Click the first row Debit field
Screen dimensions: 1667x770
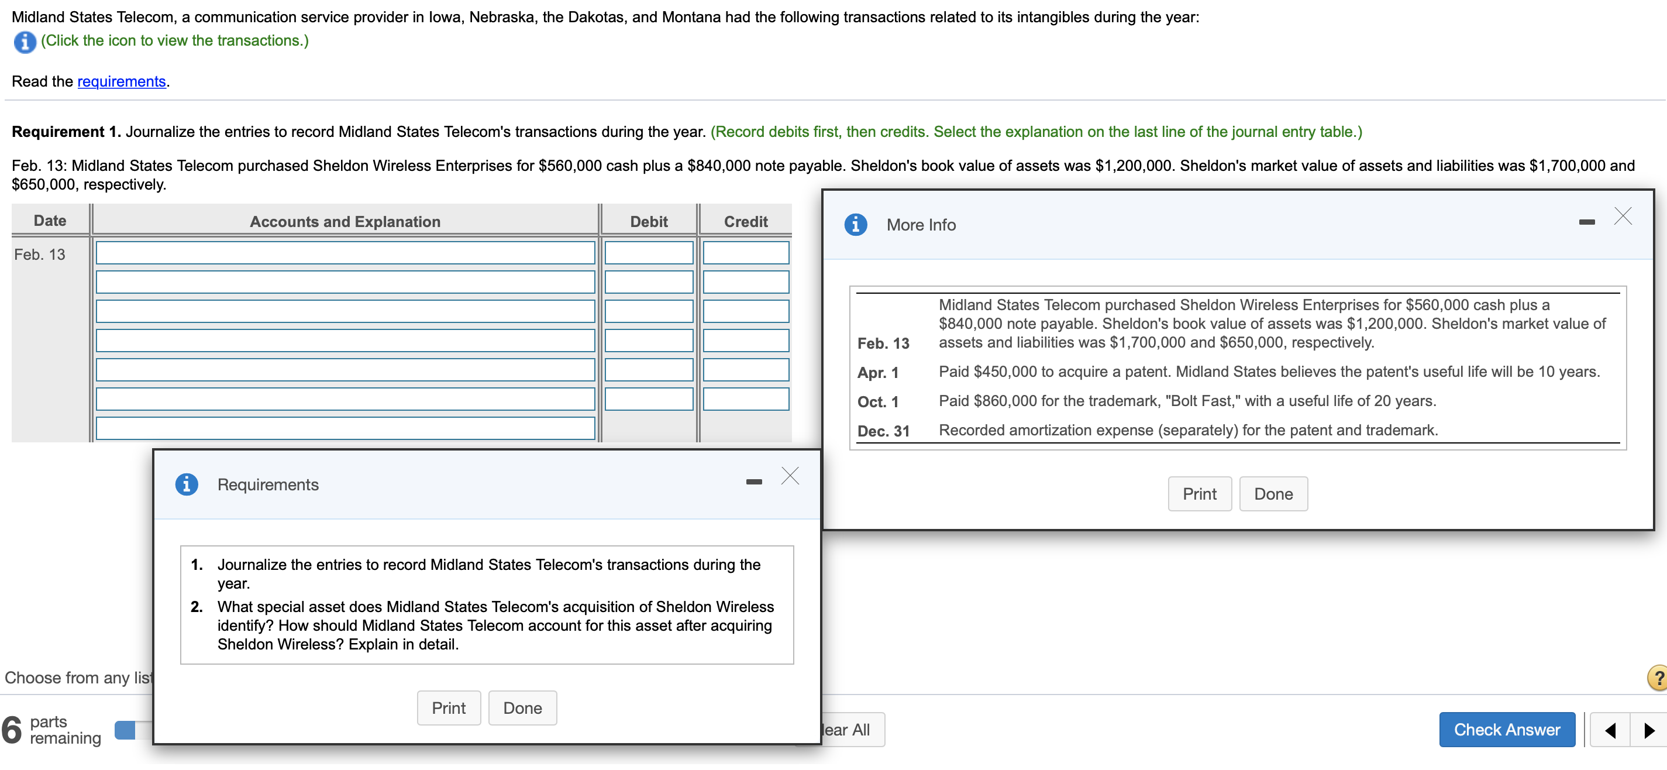click(649, 253)
